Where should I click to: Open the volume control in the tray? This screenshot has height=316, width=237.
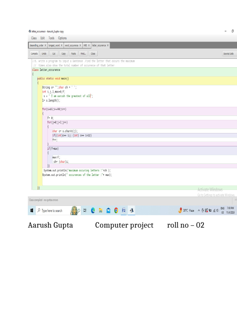click(218, 210)
